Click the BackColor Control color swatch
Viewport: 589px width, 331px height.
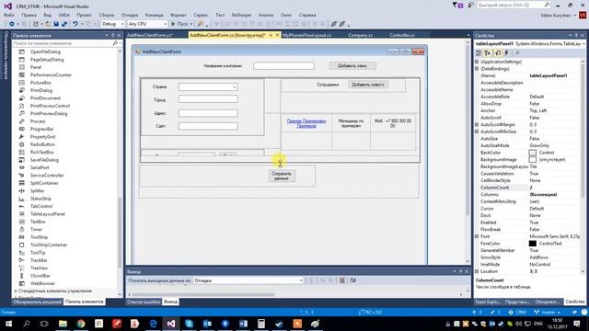532,153
